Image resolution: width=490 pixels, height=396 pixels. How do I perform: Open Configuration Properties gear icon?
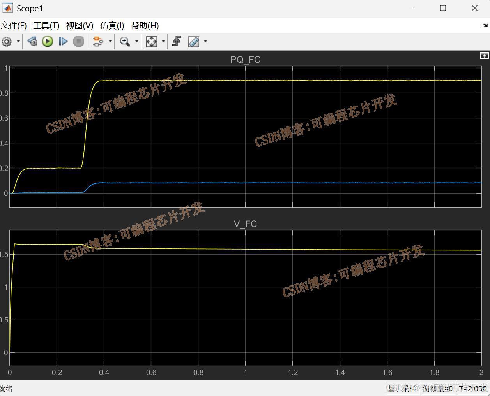pyautogui.click(x=7, y=41)
